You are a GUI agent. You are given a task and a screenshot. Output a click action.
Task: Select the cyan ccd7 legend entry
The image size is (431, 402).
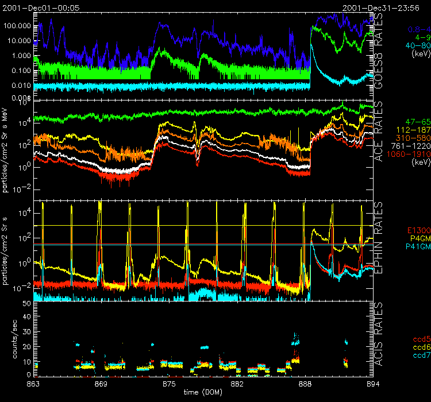418,355
